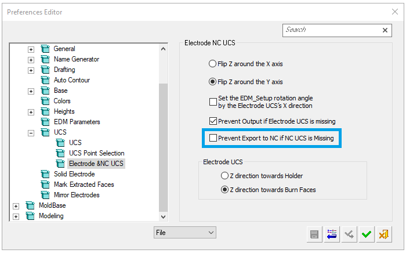This screenshot has width=406, height=253.
Task: Click the grayed-out floppy disk save icon
Action: click(314, 234)
